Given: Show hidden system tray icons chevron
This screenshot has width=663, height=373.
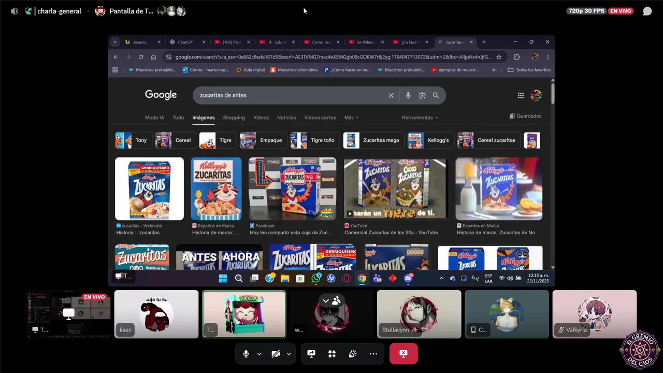Looking at the screenshot, I should 441,278.
